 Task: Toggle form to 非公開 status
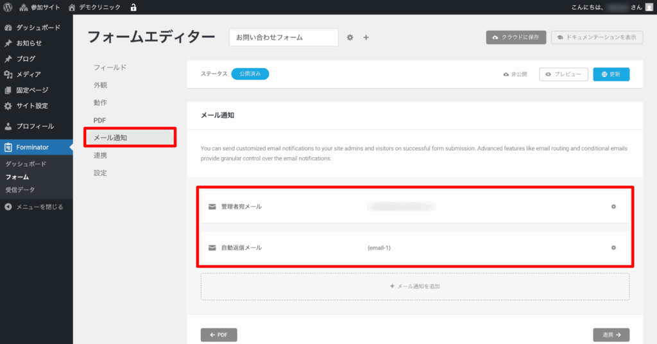coord(515,74)
